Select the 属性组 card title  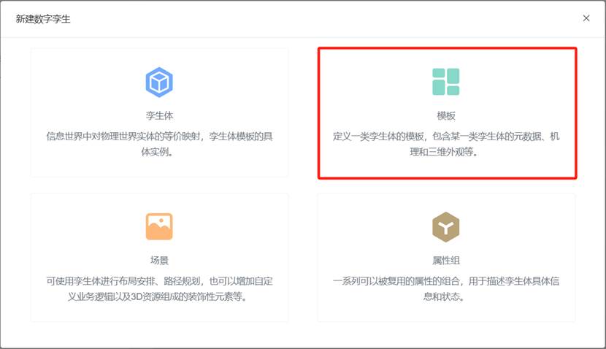(x=446, y=260)
